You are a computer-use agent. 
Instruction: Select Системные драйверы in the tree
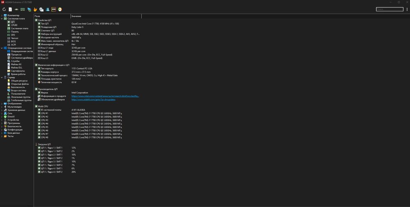22,58
